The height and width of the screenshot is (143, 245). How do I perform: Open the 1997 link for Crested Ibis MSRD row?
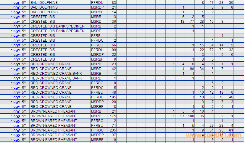point(16,22)
